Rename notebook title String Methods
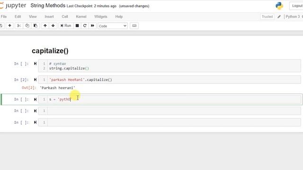This screenshot has width=303, height=170. [x=48, y=6]
